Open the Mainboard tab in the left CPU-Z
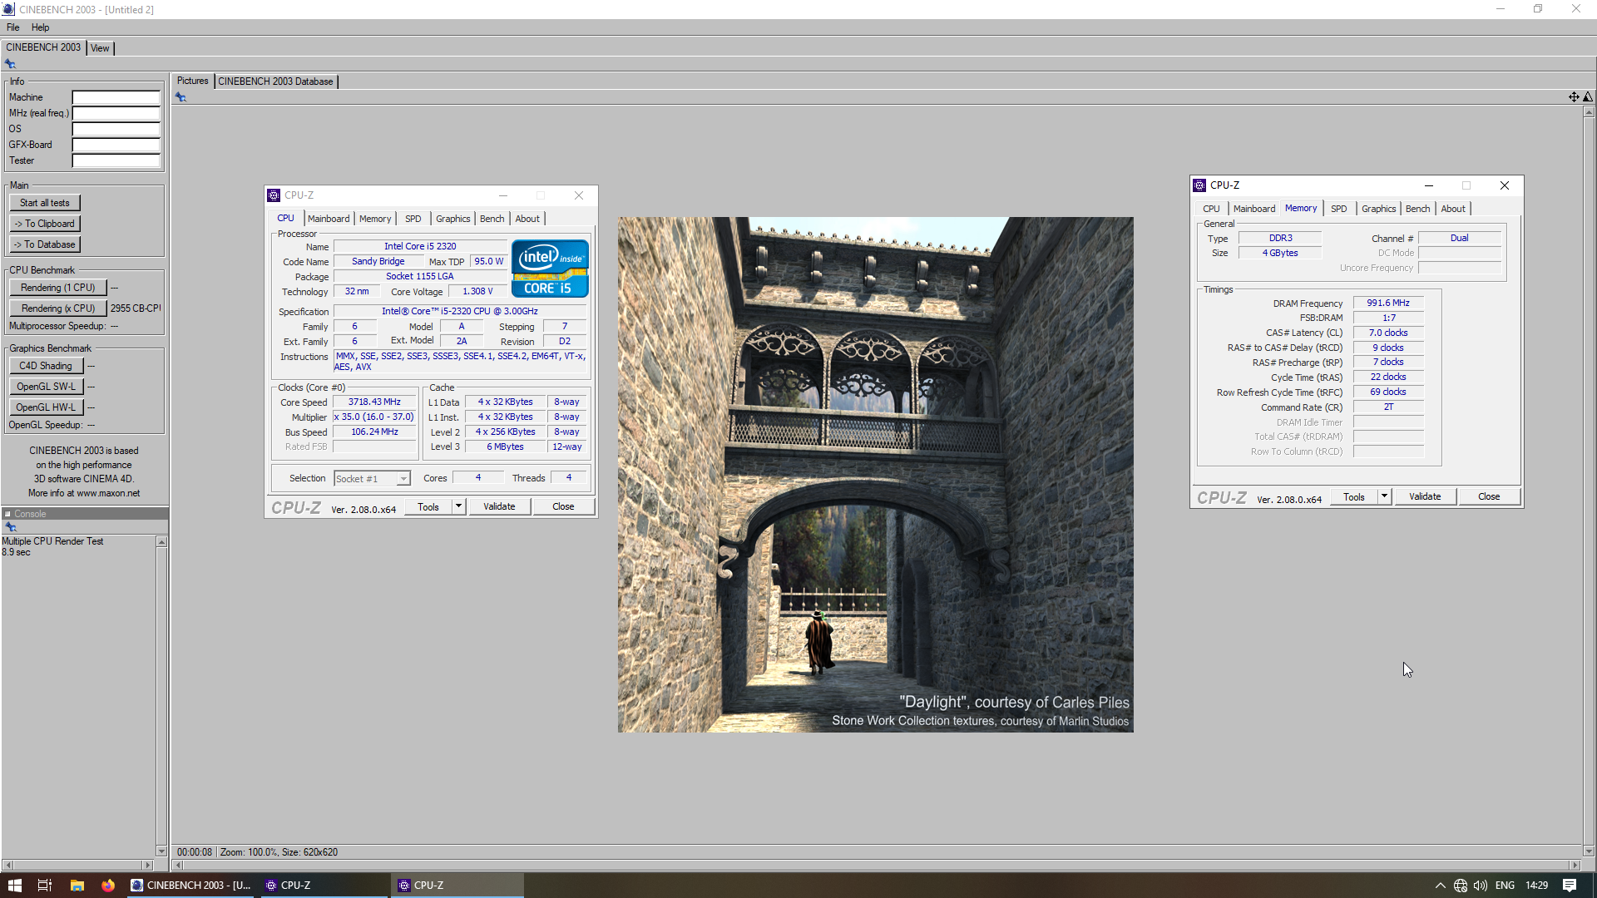Viewport: 1597px width, 898px height. click(x=329, y=219)
